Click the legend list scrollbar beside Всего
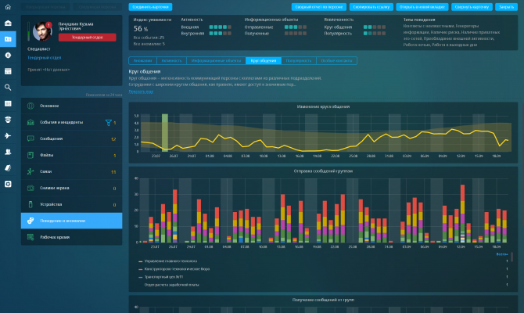The height and width of the screenshot is (313, 524). (x=511, y=257)
